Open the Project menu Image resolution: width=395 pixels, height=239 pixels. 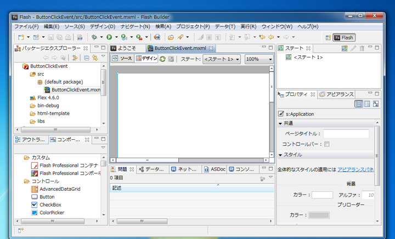point(193,27)
